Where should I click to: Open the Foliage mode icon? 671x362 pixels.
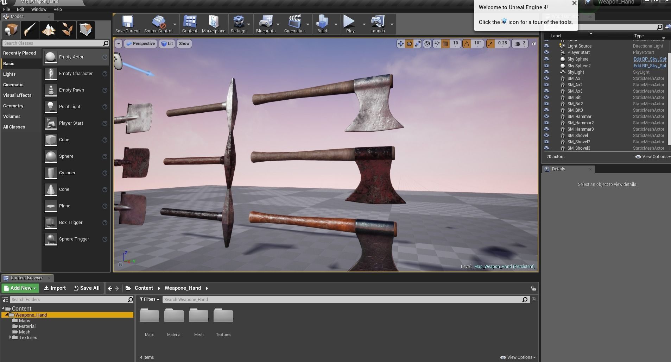coord(67,30)
